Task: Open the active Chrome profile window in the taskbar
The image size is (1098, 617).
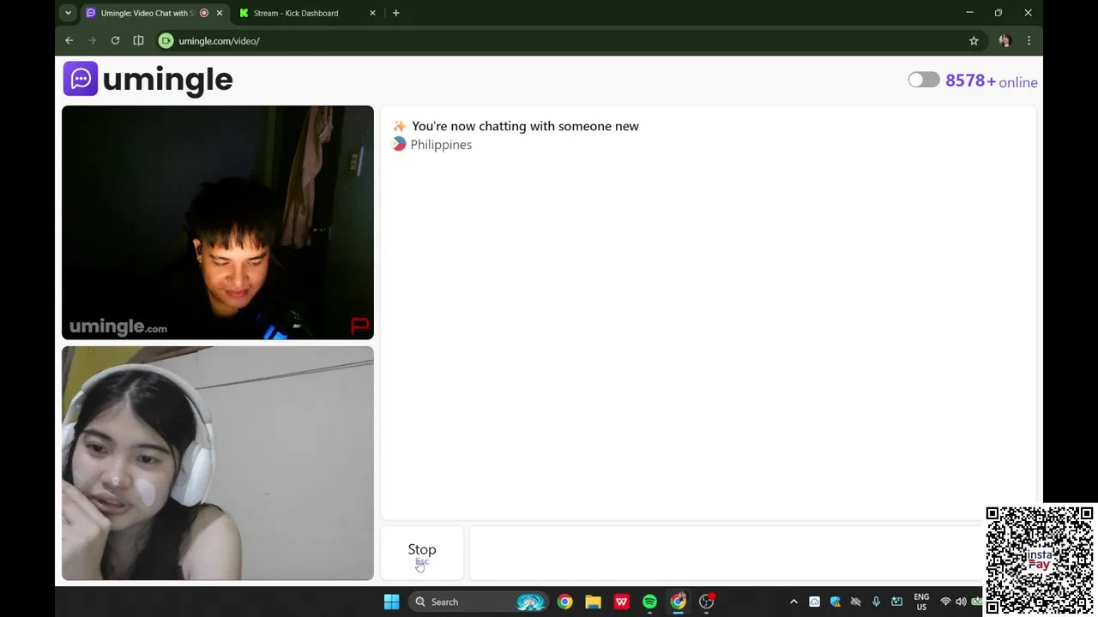Action: tap(678, 602)
